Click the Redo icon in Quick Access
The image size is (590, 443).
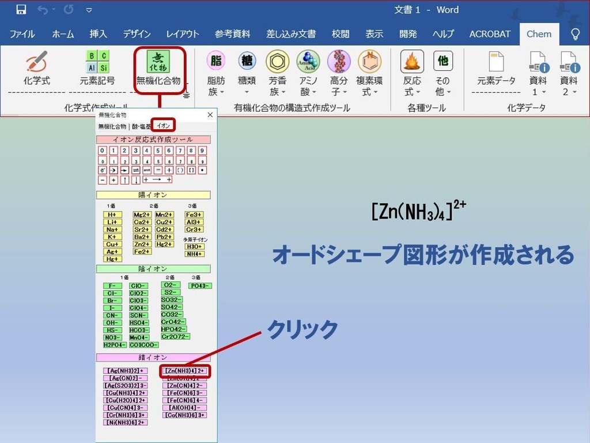[69, 9]
